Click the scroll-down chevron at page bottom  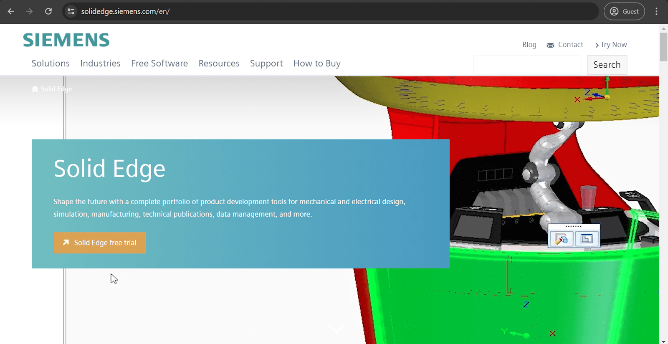[337, 329]
